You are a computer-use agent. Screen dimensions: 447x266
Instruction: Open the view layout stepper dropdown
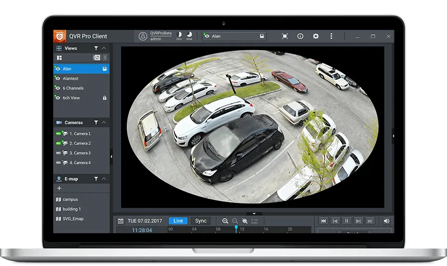pyautogui.click(x=105, y=58)
